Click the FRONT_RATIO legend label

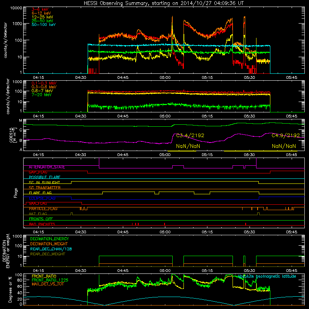[44, 277]
